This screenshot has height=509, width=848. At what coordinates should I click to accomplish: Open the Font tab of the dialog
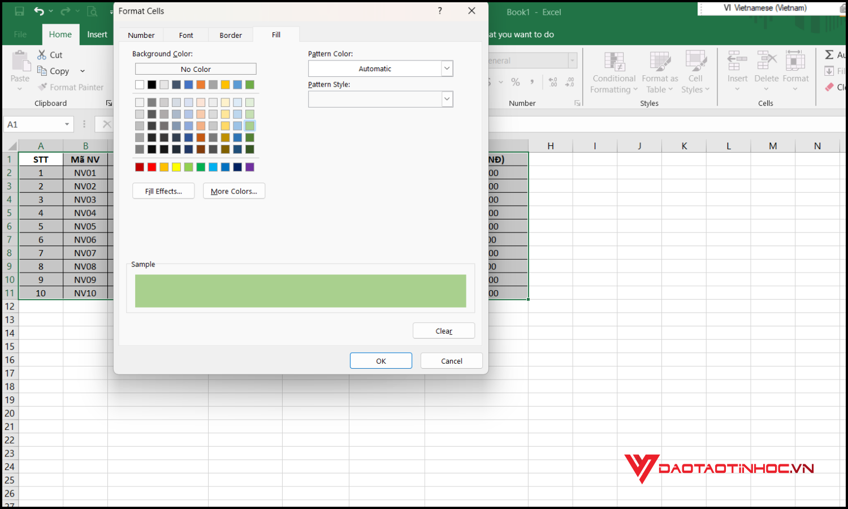(x=185, y=34)
